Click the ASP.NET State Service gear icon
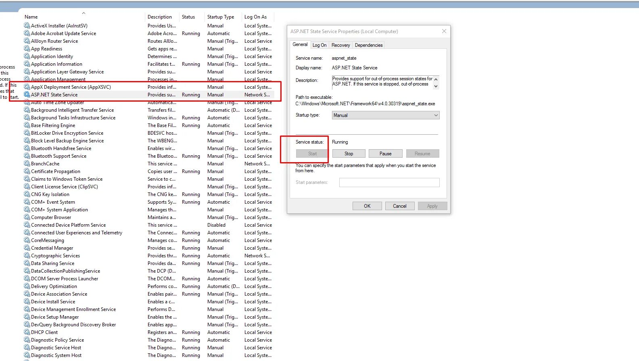Image resolution: width=639 pixels, height=361 pixels. pos(27,94)
